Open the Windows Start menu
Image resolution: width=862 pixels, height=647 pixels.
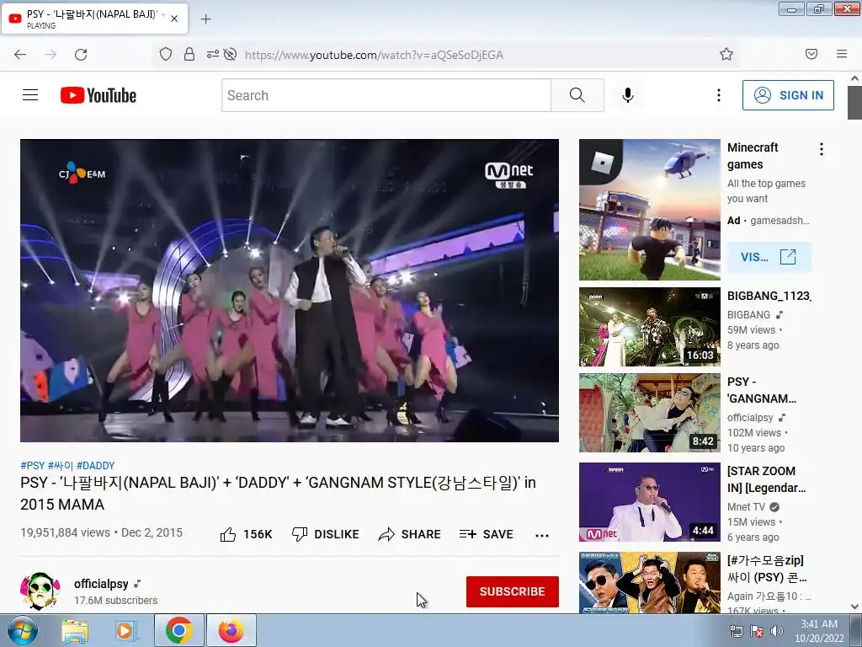(23, 630)
